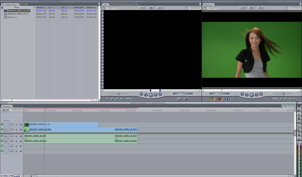Click the blue Replace edit button
Viewport: 302px width, 177px height.
click(227, 99)
